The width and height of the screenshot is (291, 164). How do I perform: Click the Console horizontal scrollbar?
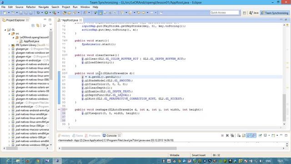click(119, 148)
